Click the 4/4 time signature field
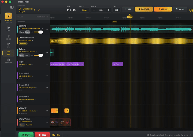The width and height of the screenshot is (193, 137). coord(116,10)
